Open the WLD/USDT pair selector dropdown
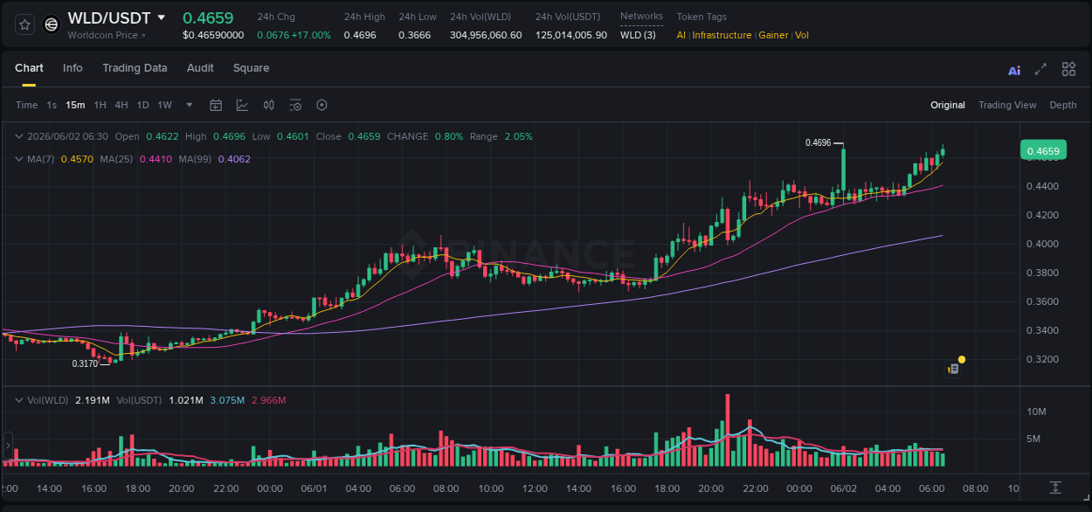The image size is (1092, 512). pyautogui.click(x=162, y=17)
